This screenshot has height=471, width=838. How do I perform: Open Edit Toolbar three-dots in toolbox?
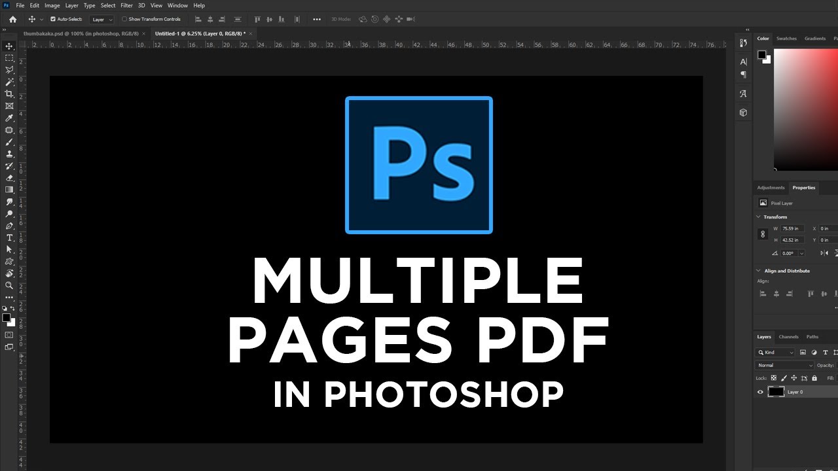[x=9, y=297]
